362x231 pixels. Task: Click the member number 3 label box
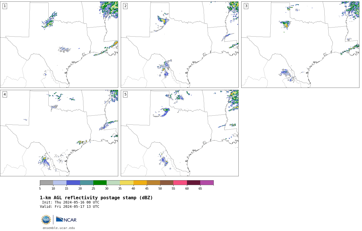pyautogui.click(x=246, y=6)
